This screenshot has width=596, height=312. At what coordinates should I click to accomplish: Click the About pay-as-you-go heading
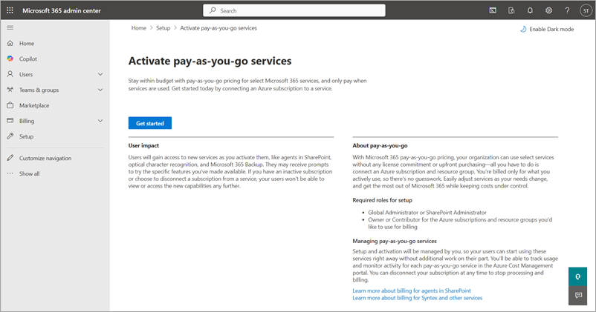tap(380, 145)
